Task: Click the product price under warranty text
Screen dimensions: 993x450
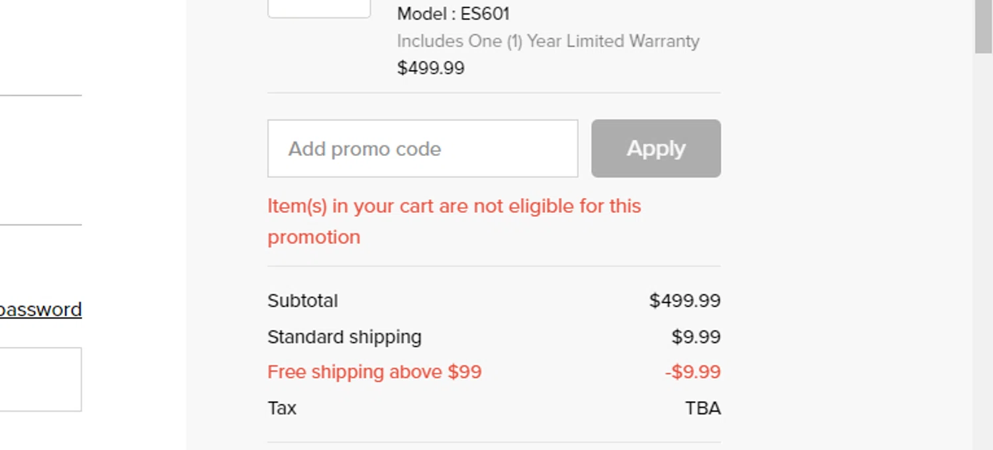Action: 431,68
